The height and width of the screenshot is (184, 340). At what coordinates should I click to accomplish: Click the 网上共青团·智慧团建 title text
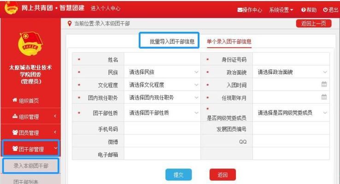pyautogui.click(x=53, y=8)
